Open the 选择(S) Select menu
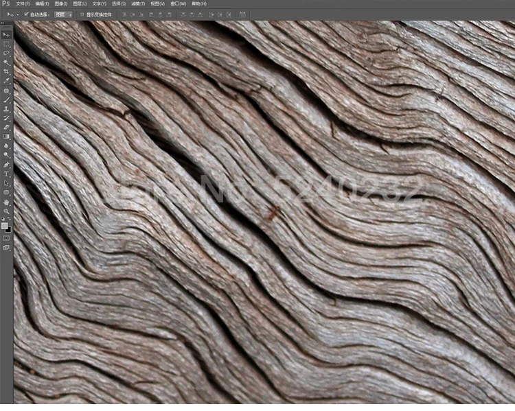This screenshot has height=411, width=515. tap(119, 4)
